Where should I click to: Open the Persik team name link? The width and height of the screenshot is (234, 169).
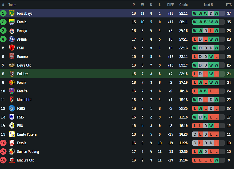coord(22,83)
